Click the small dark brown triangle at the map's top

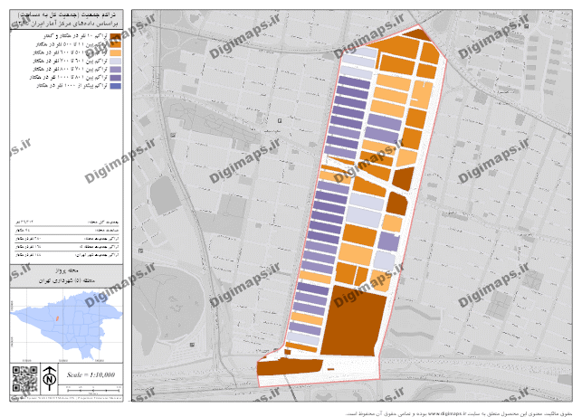(417, 35)
